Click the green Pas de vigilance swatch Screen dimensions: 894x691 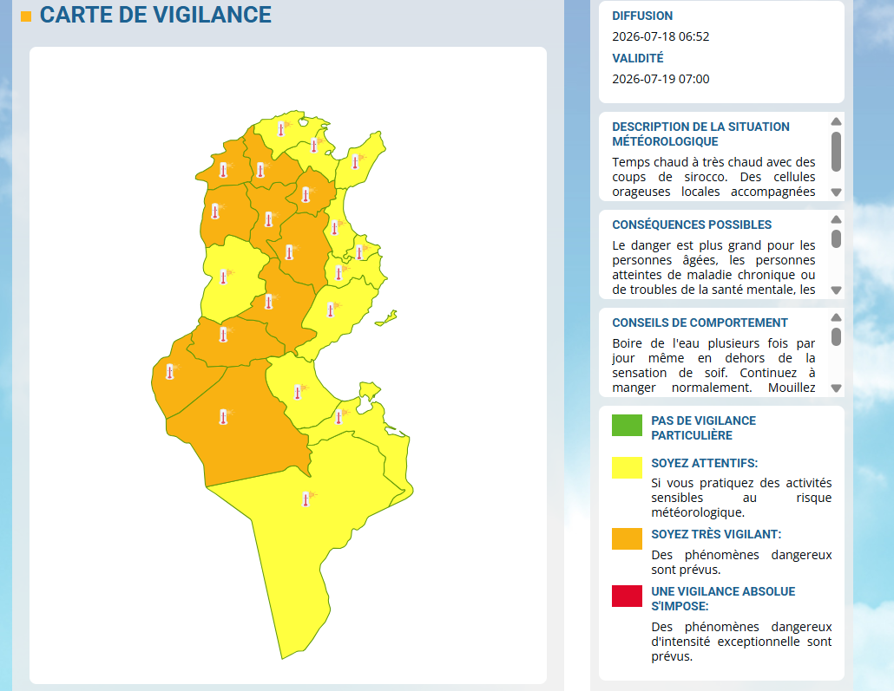tap(627, 425)
